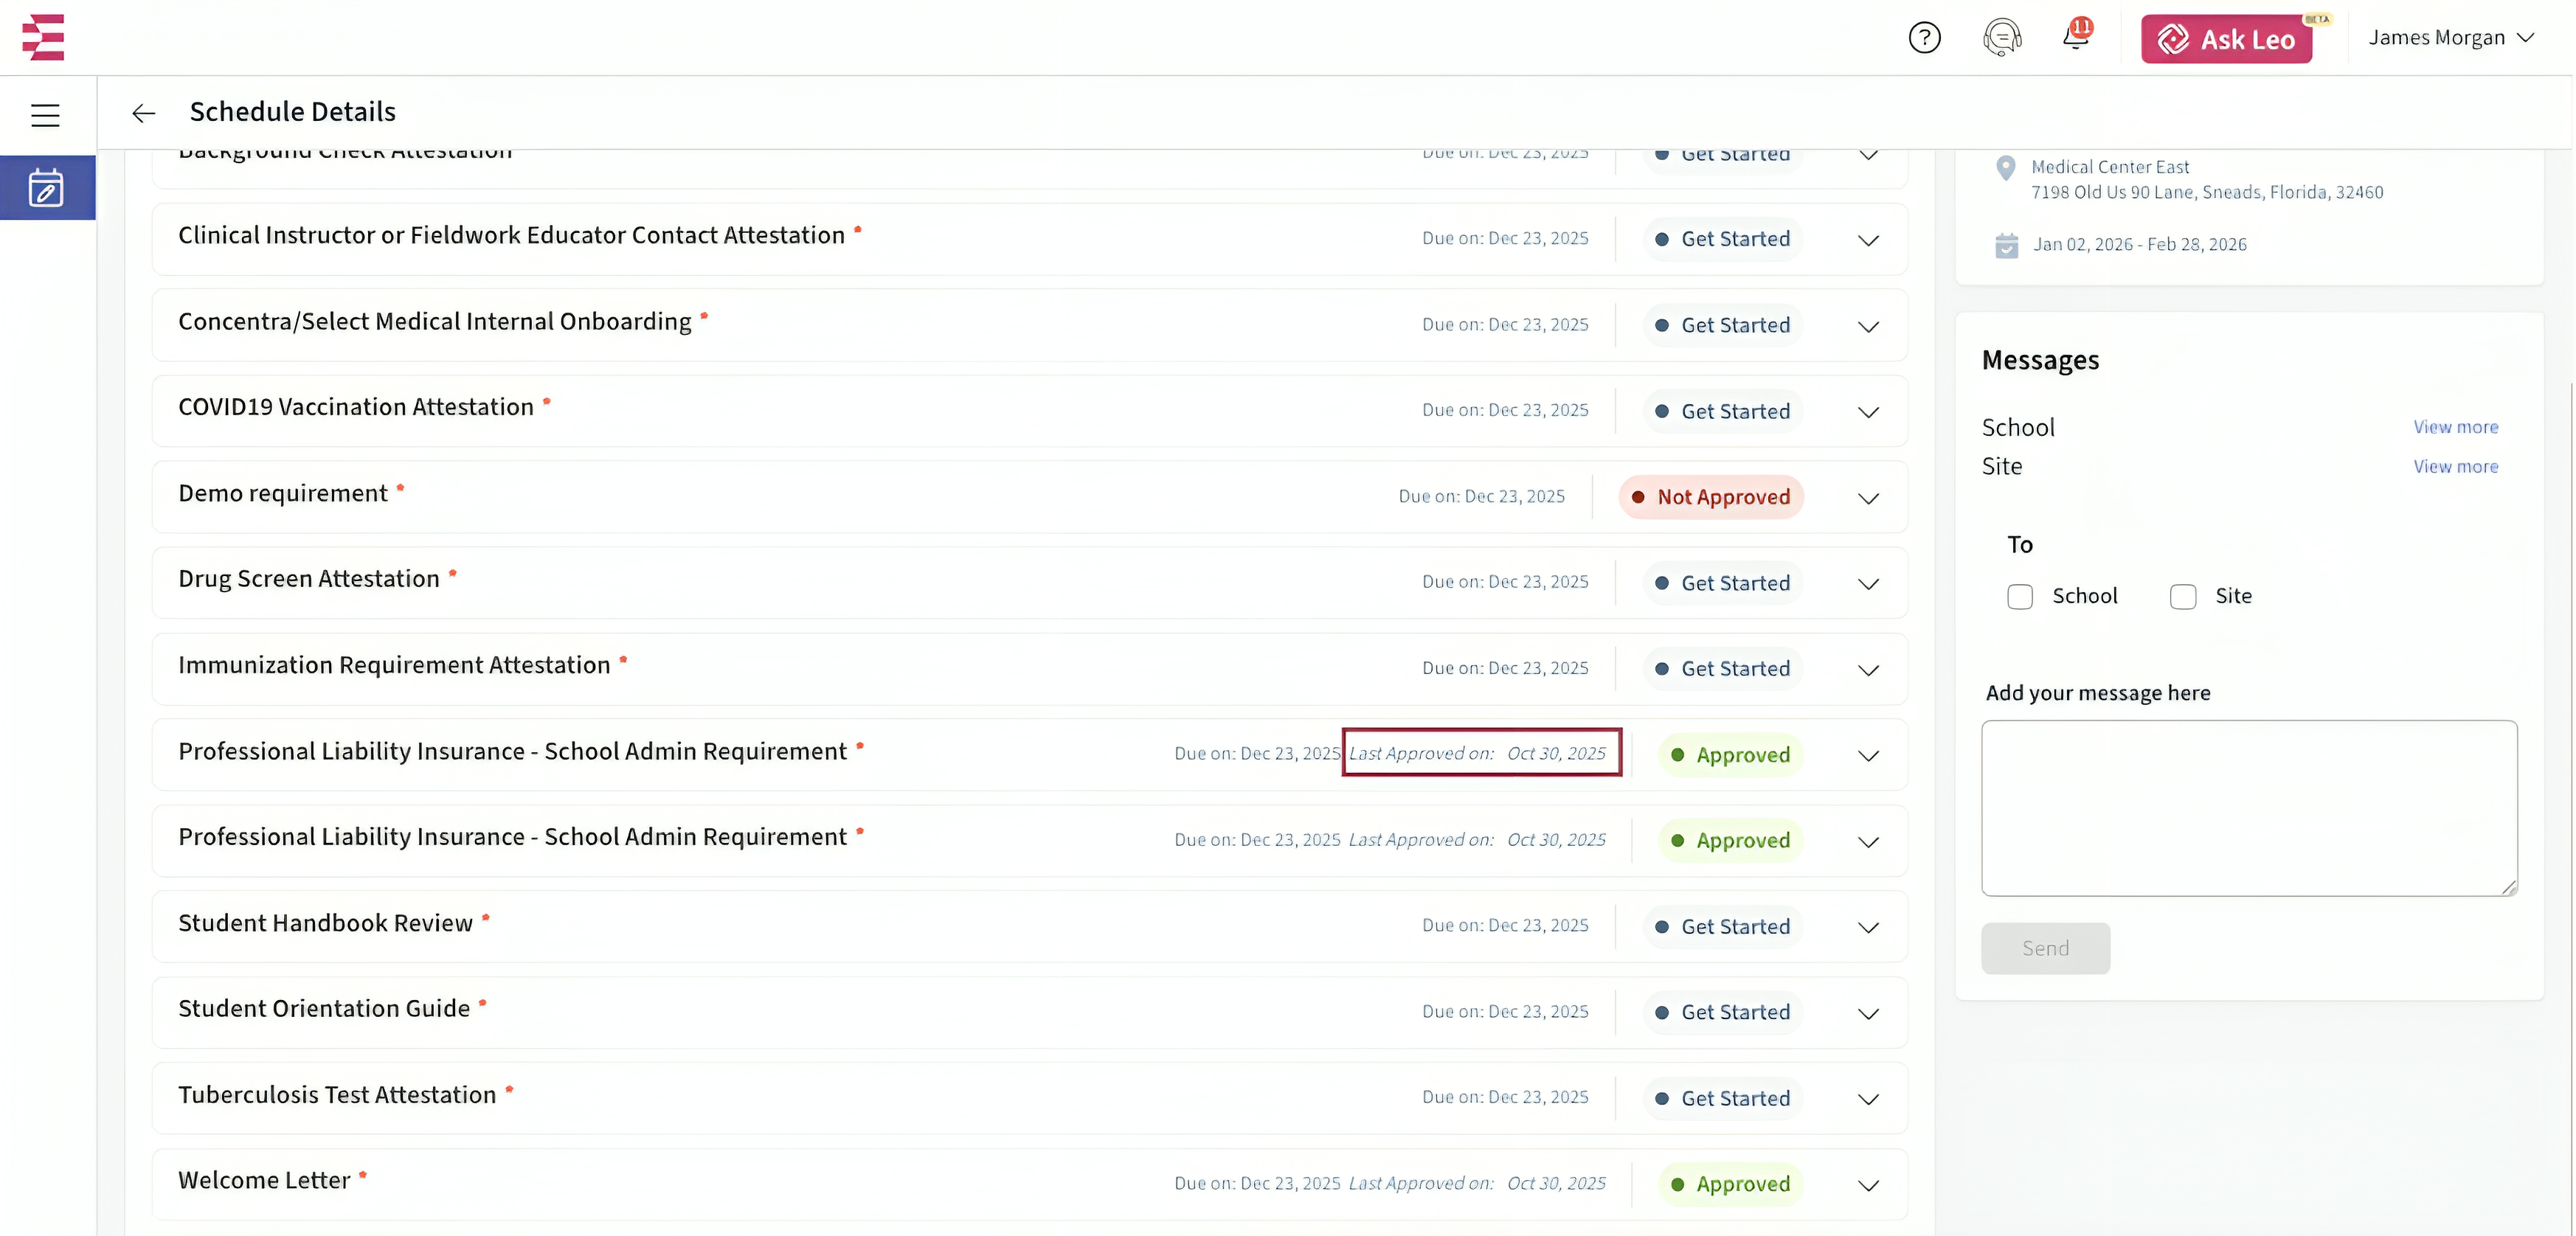
Task: Open View more for School messages
Action: [2455, 427]
